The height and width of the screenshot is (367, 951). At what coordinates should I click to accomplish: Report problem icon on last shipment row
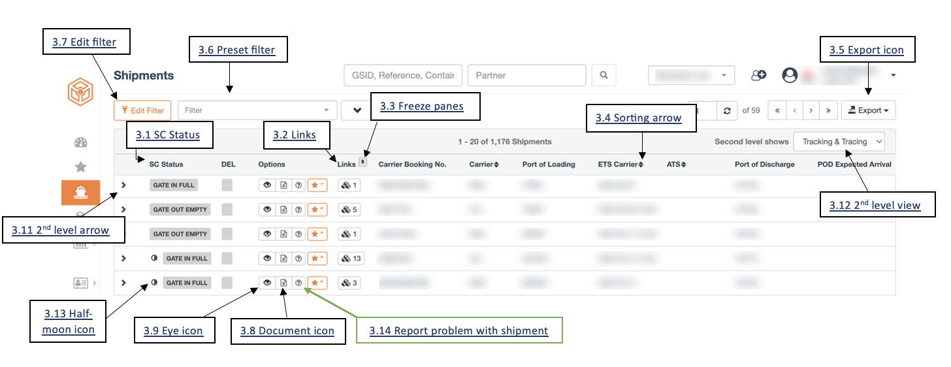click(x=298, y=283)
